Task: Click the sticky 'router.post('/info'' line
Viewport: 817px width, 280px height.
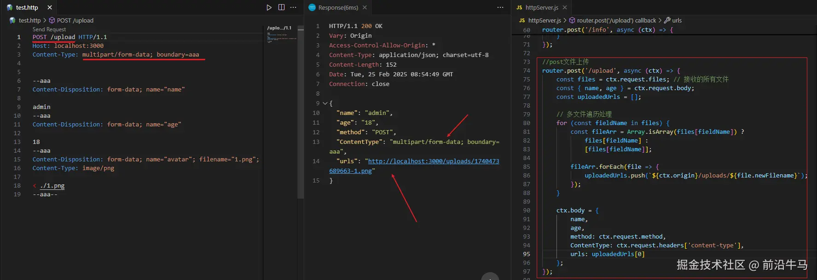Action: tap(608, 30)
